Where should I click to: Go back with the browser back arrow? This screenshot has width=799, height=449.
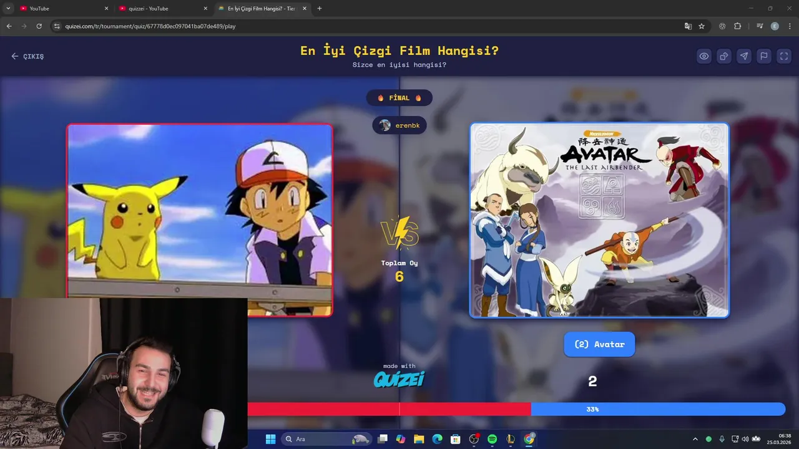[9, 26]
